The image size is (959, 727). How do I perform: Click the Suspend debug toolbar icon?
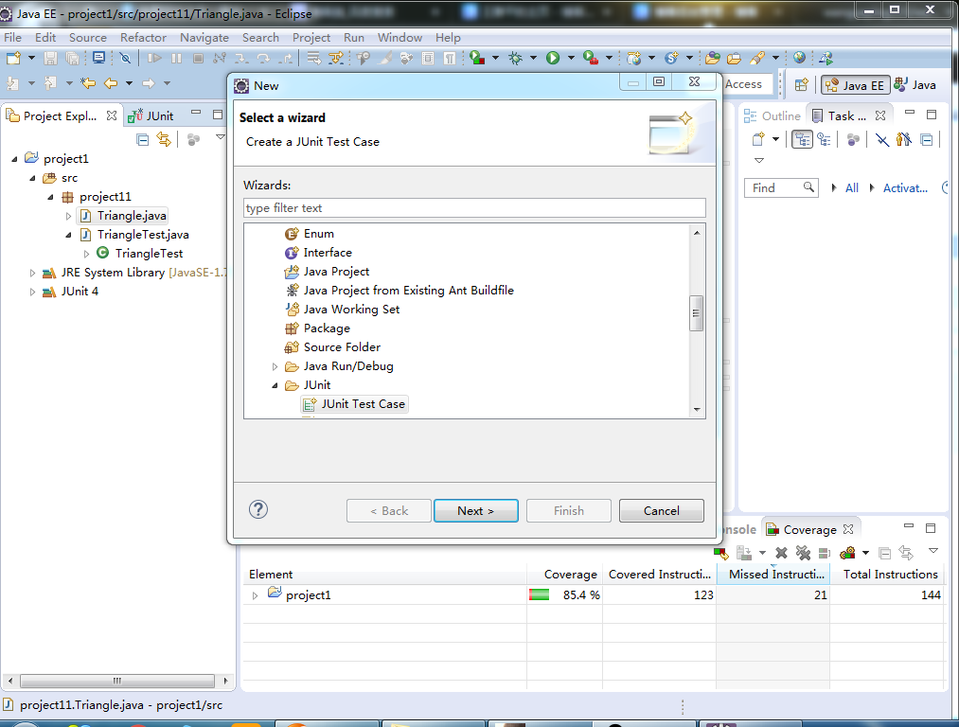point(176,58)
